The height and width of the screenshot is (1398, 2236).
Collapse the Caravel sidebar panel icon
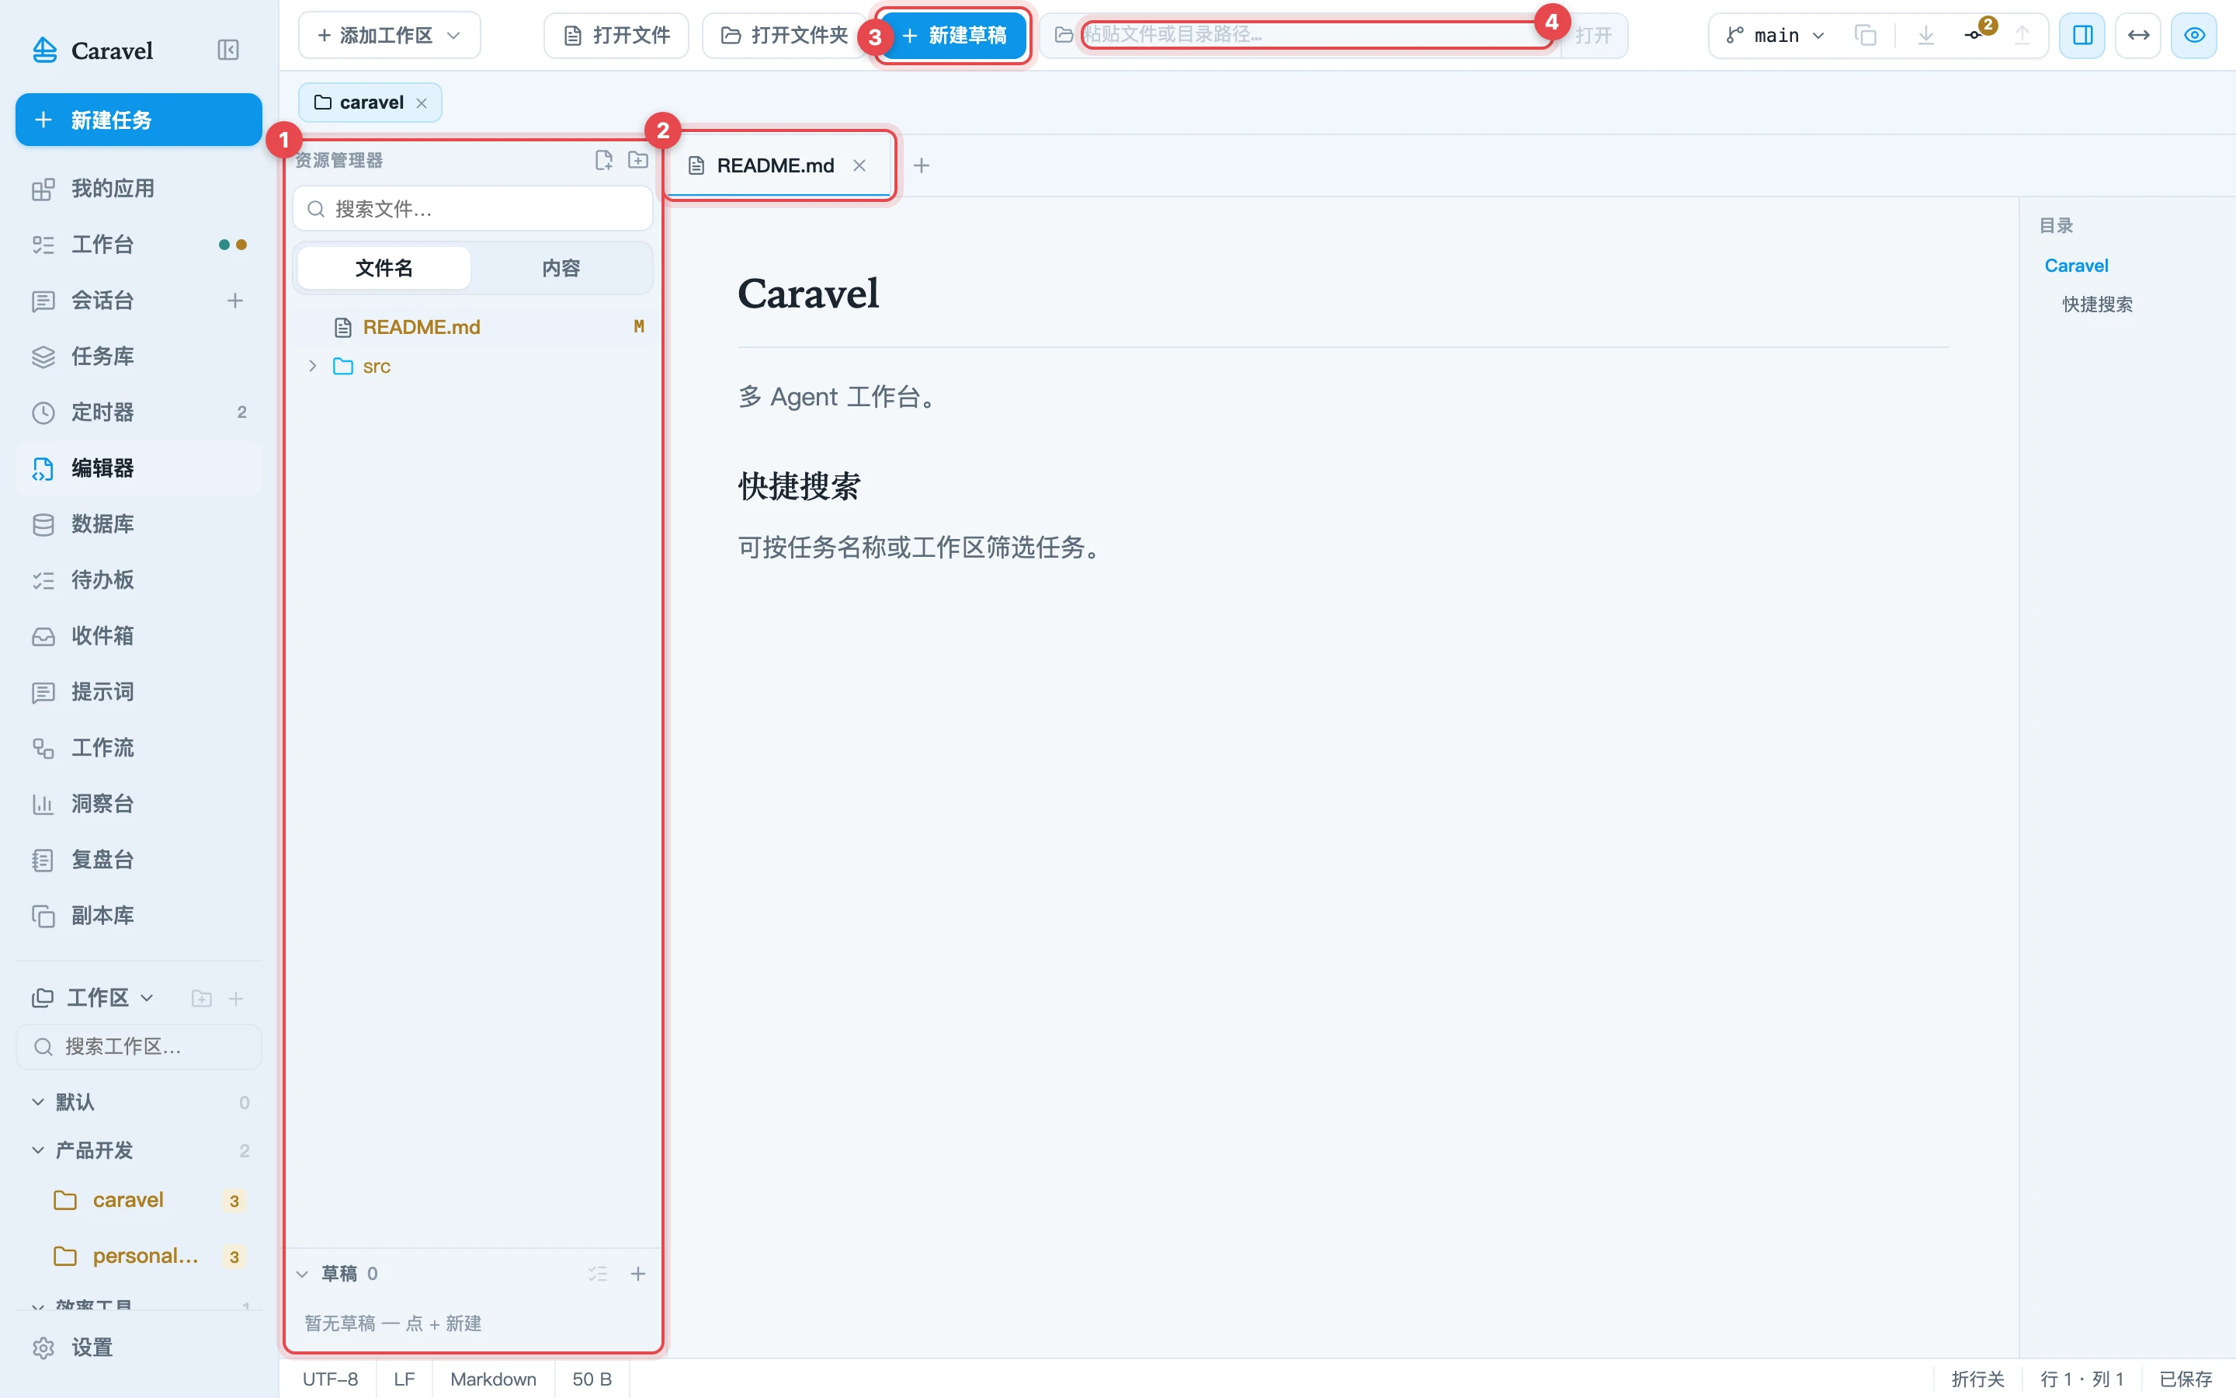click(227, 50)
